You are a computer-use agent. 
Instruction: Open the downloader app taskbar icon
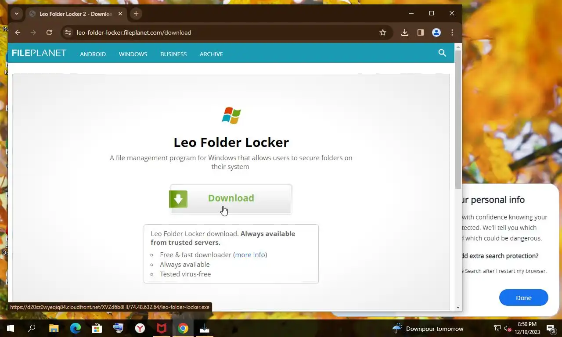[x=205, y=328]
